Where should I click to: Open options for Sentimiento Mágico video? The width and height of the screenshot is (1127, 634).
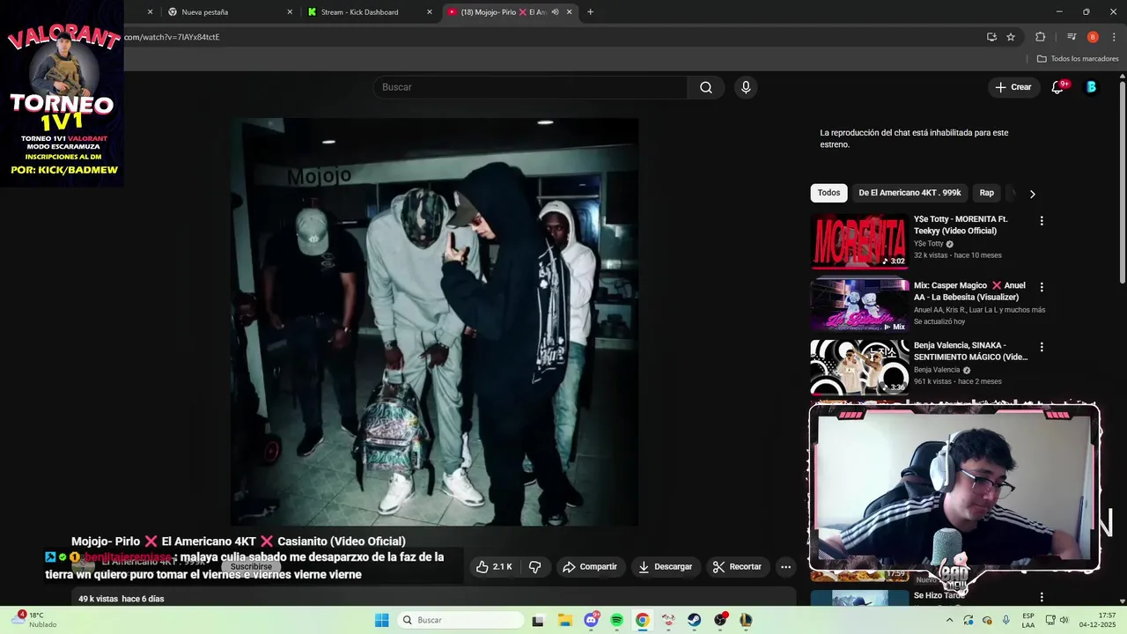pyautogui.click(x=1042, y=347)
